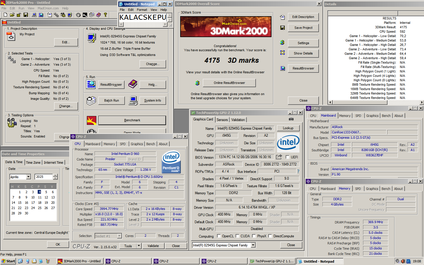The width and height of the screenshot is (424, 265).
Task: Click the Lookup button in GPU-Z
Action: pos(288,128)
